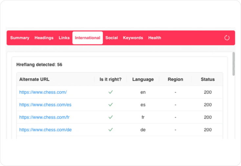Screen dimensions: 241x166
Task: Select the International tab
Action: 88,38
